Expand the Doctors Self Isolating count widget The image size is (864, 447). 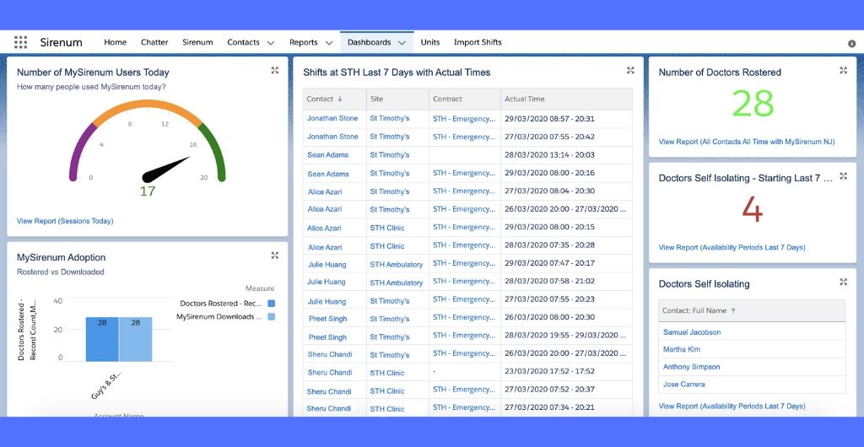[x=843, y=176]
